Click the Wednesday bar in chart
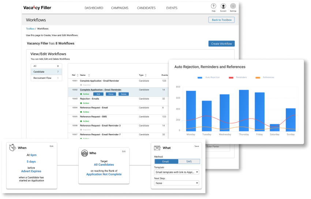311x199 pixels. pyautogui.click(x=225, y=113)
